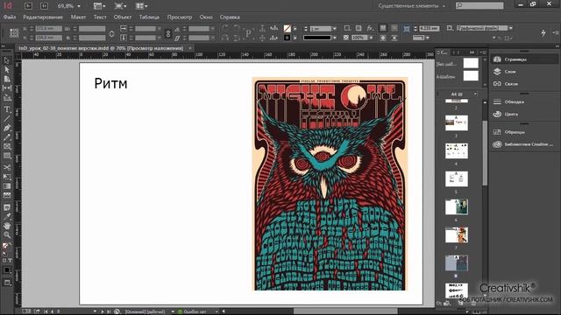Viewport: 561px width, 315px height.
Task: Click the lightning Quick Apply icon
Action: point(543,33)
